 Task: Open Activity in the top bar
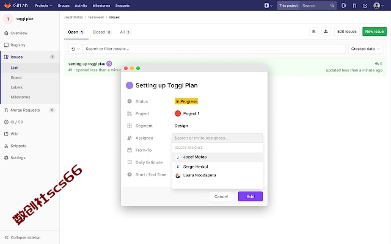click(81, 5)
